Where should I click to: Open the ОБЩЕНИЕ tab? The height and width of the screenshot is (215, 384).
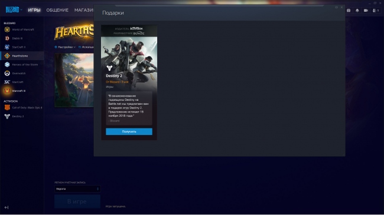[57, 10]
